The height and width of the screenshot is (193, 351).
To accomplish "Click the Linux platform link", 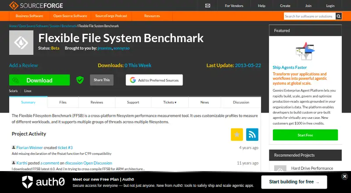I will 28,91.
